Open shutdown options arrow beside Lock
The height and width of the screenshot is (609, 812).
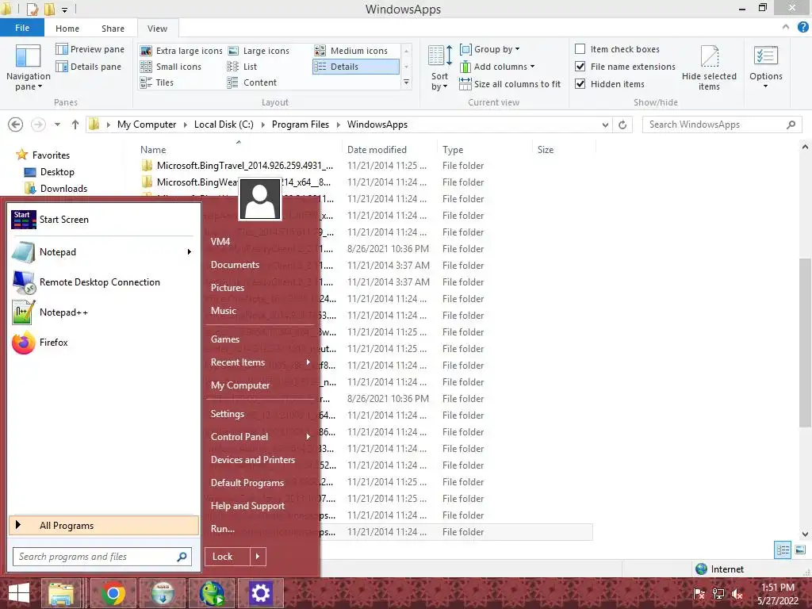pyautogui.click(x=258, y=557)
